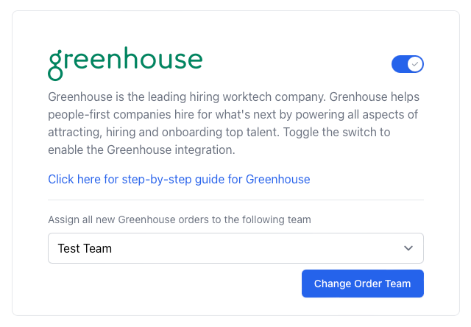The width and height of the screenshot is (471, 327).
Task: Click the word 'Team' on the blue button
Action: tap(397, 284)
